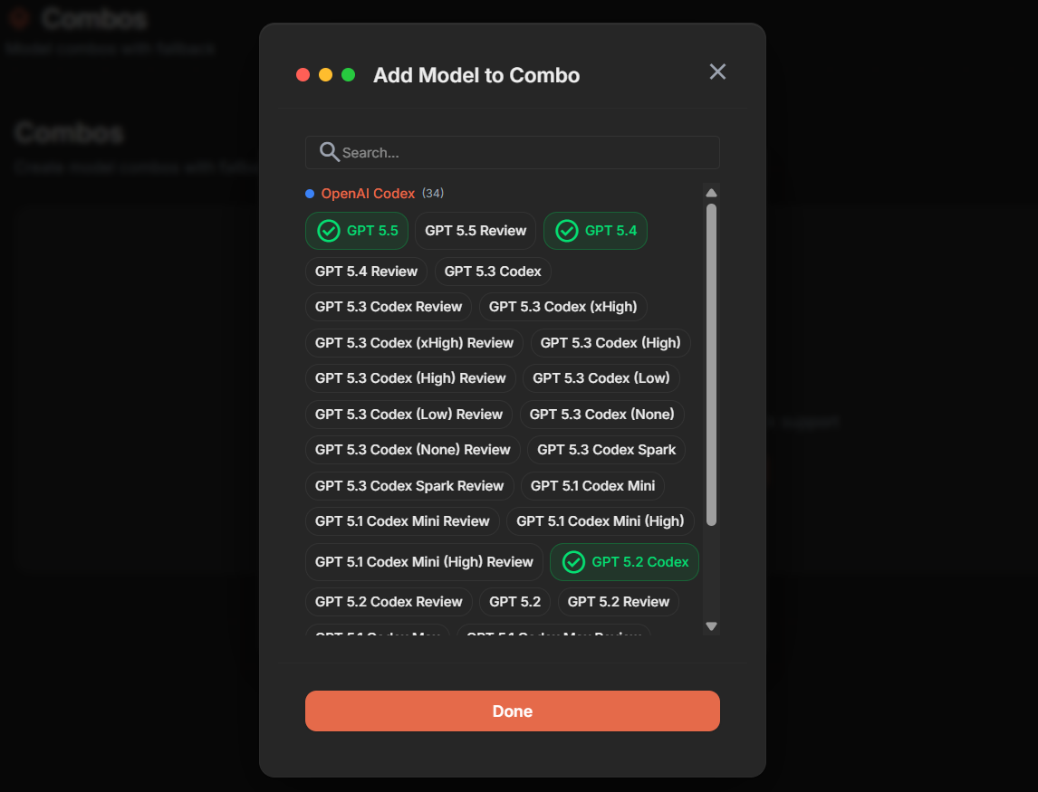The image size is (1038, 792).
Task: Click the OpenAI Codex provider heading
Action: [368, 193]
